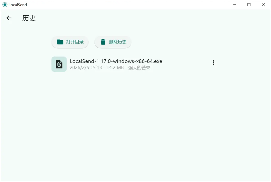Maximize the LocalSend window
271x182 pixels.
click(249, 5)
